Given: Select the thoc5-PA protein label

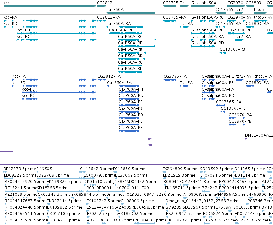Looking at the screenshot, I should pos(263,77).
